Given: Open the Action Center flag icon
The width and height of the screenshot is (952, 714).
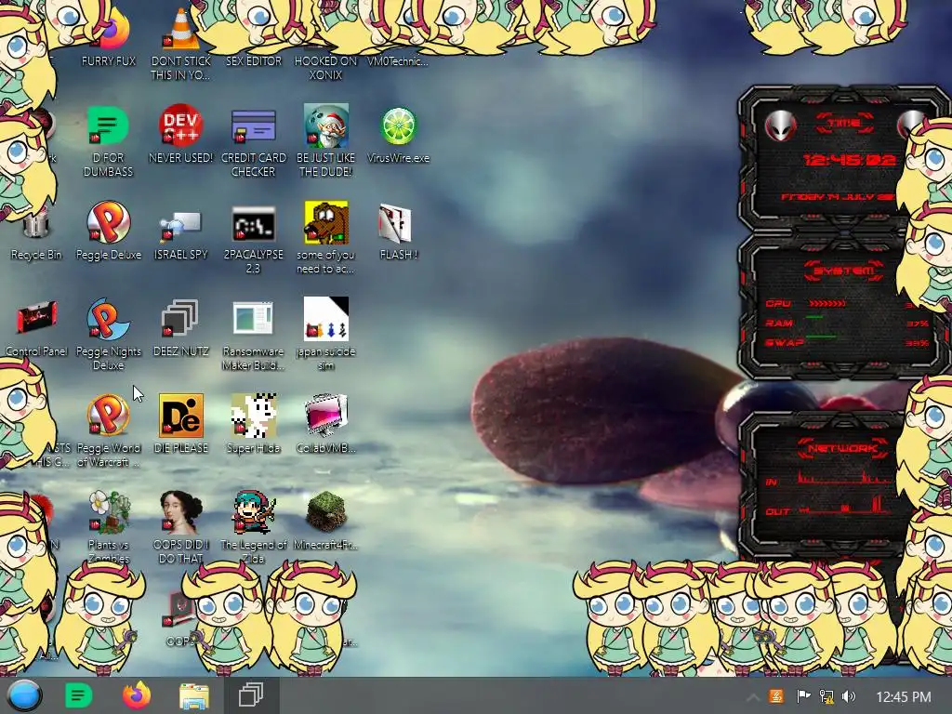Looking at the screenshot, I should point(802,695).
